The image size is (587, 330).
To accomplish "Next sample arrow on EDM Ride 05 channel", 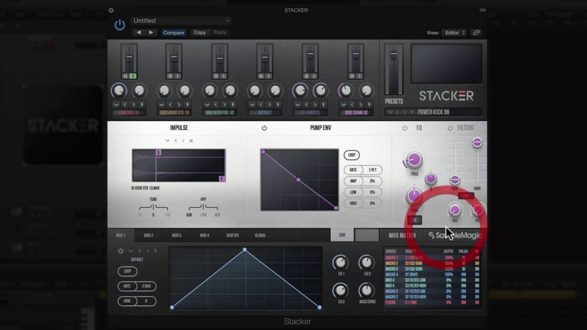I will (133, 104).
